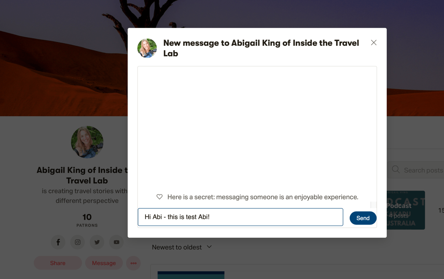
Task: Close the new message dialog
Action: [x=373, y=43]
